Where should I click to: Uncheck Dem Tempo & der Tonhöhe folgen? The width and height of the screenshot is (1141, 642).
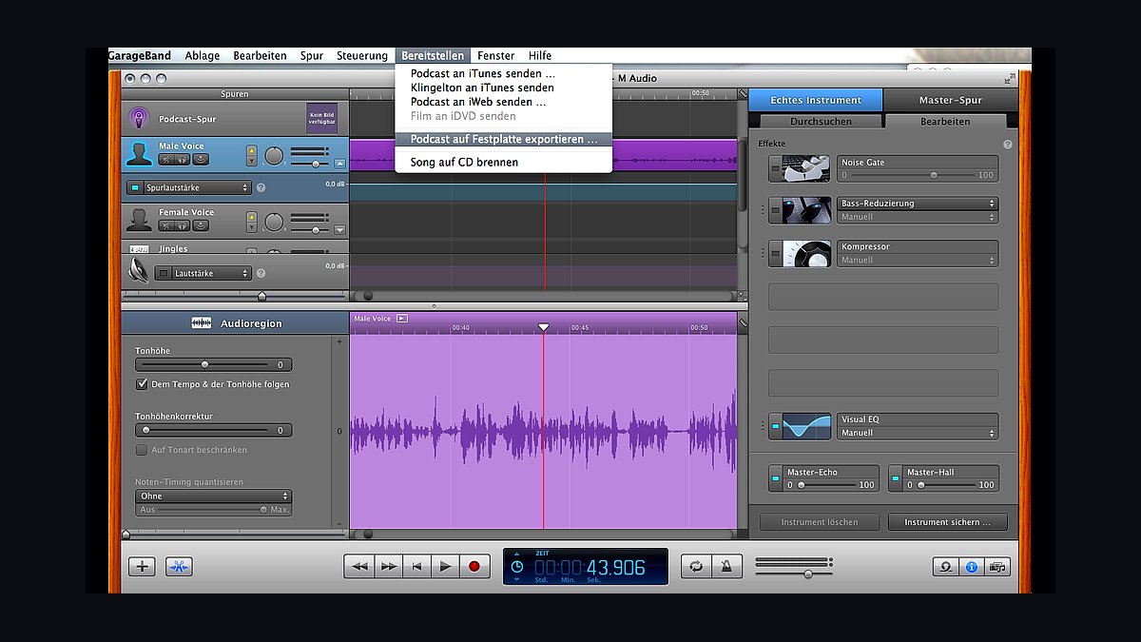[x=142, y=384]
